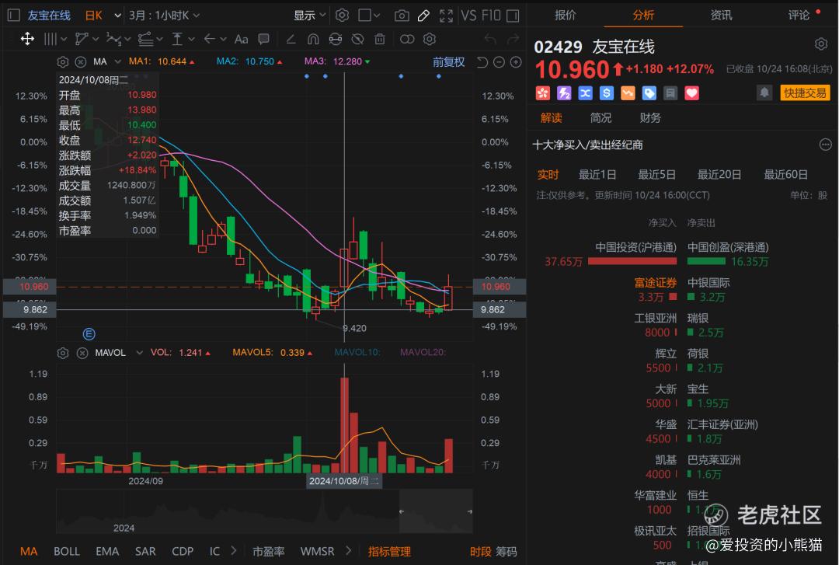This screenshot has height=565, width=839.
Task: Open VS stock comparison
Action: pos(468,16)
